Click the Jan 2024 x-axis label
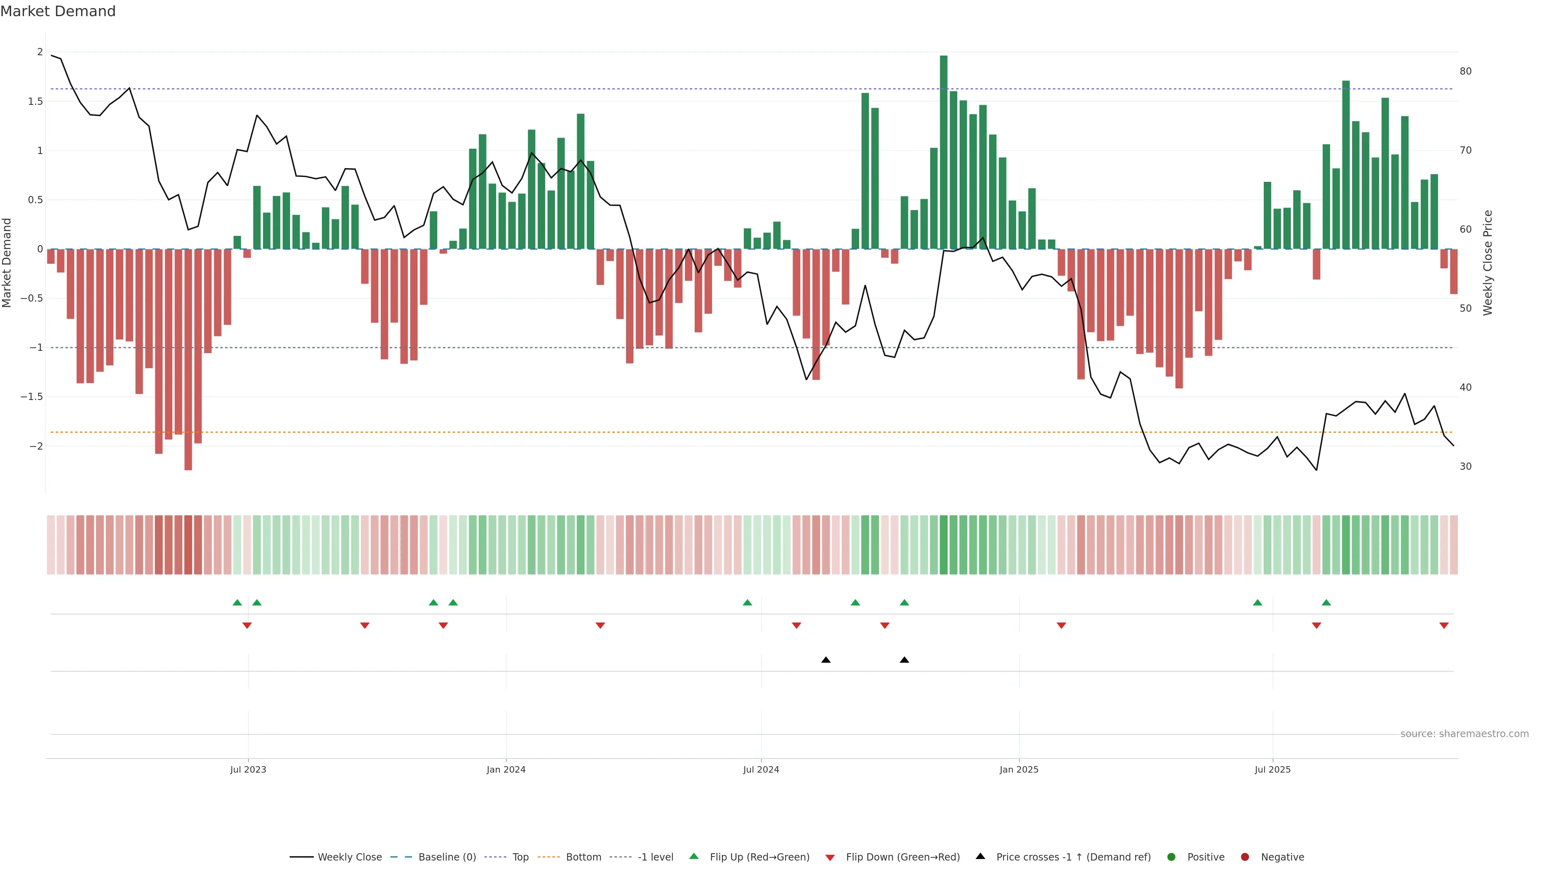Viewport: 1549px width, 871px height. pos(506,769)
